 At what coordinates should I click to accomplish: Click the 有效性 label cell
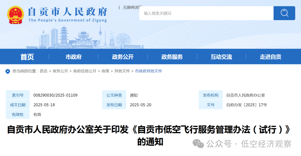click(x=18, y=114)
